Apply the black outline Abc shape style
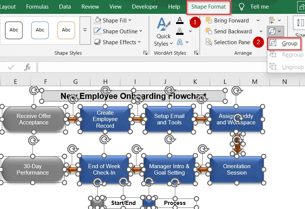This screenshot has height=209, width=305. tap(14, 30)
